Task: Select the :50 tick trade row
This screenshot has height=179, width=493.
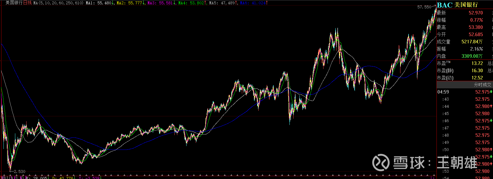Action: coord(465,150)
